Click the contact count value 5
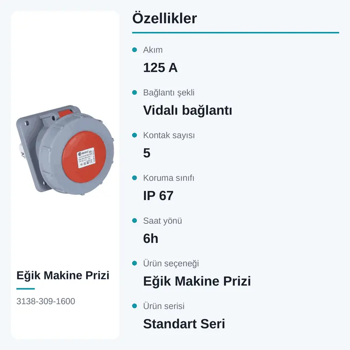Viewport: 350px width, 350px height. tap(147, 153)
